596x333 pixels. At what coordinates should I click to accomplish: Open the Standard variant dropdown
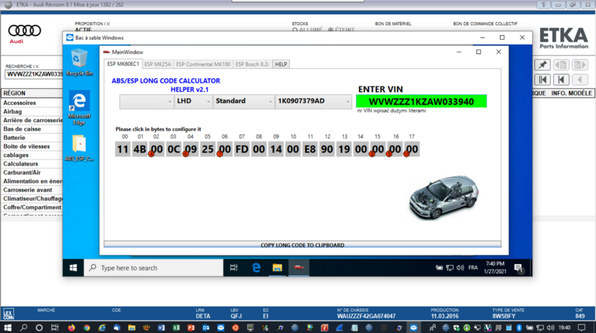click(244, 101)
